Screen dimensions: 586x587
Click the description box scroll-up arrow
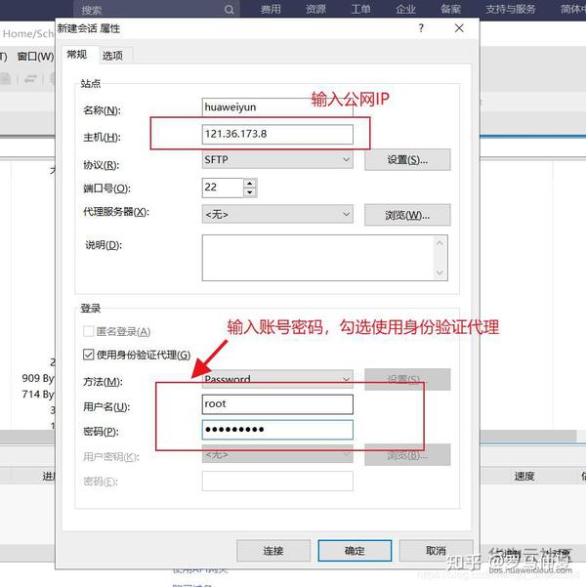click(439, 243)
